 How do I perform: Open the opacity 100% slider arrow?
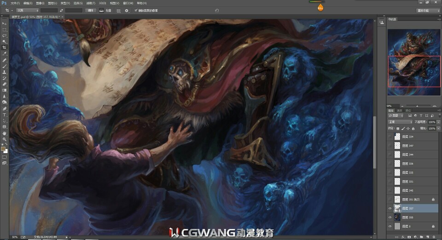438,122
